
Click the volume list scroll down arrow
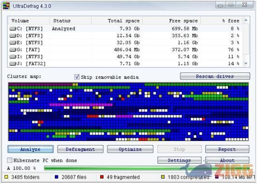pos(246,63)
